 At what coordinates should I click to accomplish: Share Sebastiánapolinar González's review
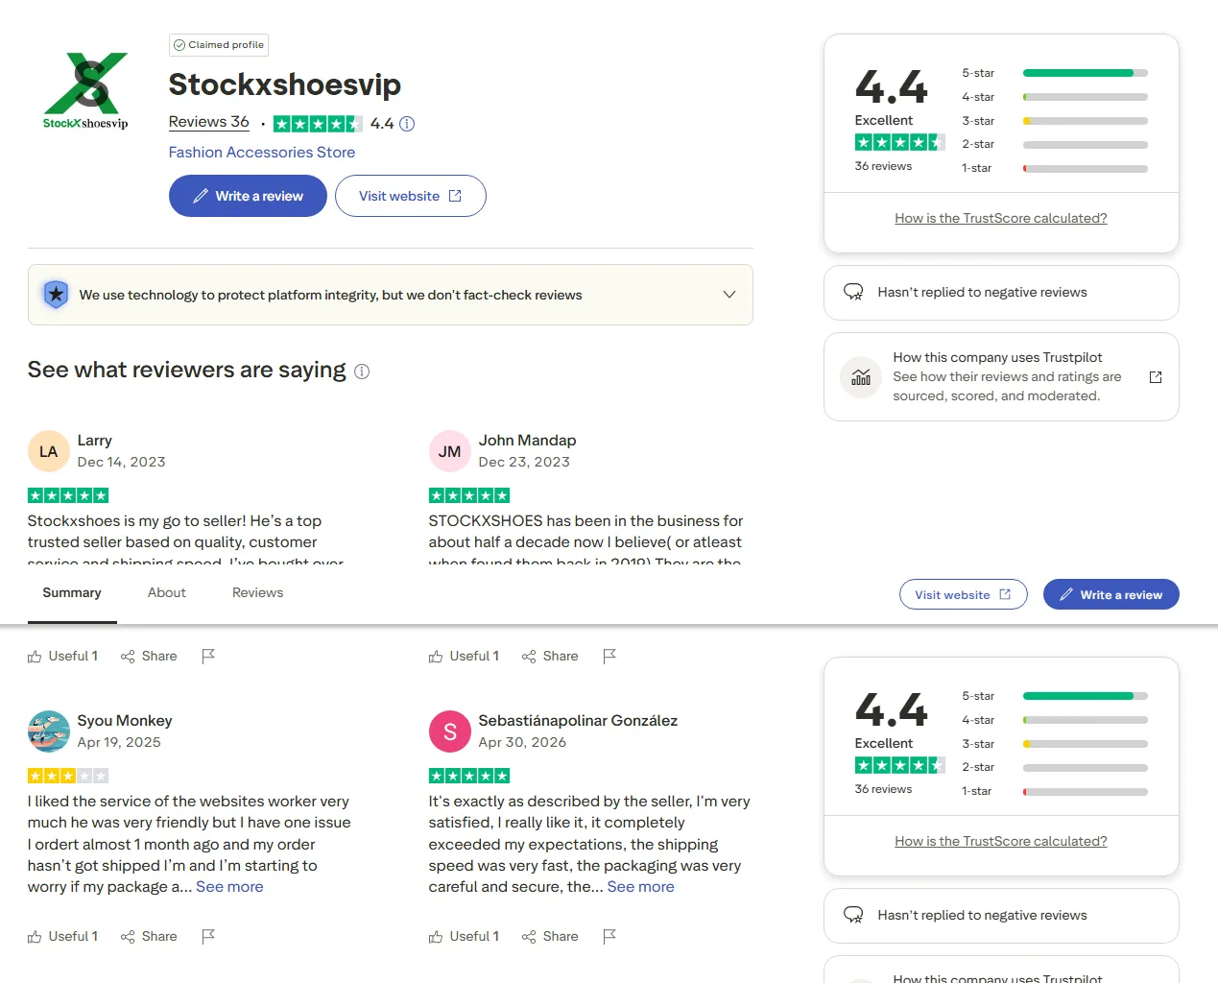(x=550, y=937)
